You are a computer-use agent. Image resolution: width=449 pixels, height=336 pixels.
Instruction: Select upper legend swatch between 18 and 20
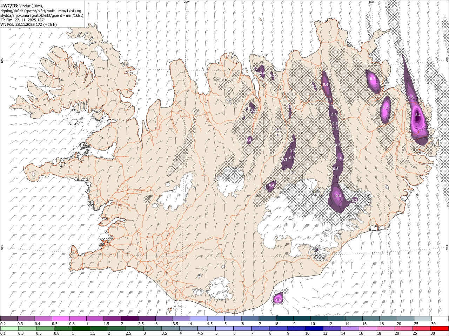388,318
